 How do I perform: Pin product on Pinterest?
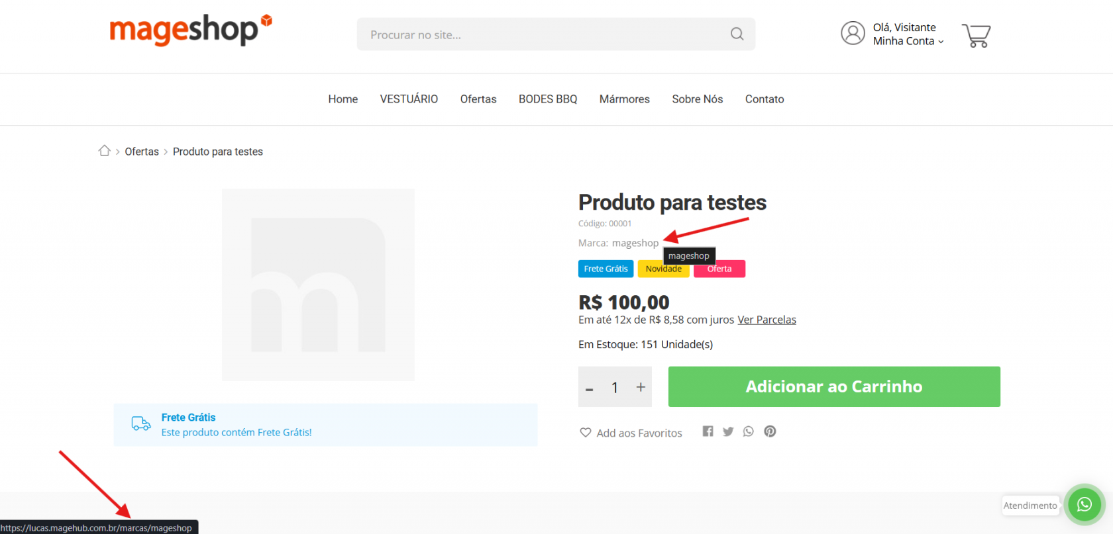pyautogui.click(x=770, y=431)
